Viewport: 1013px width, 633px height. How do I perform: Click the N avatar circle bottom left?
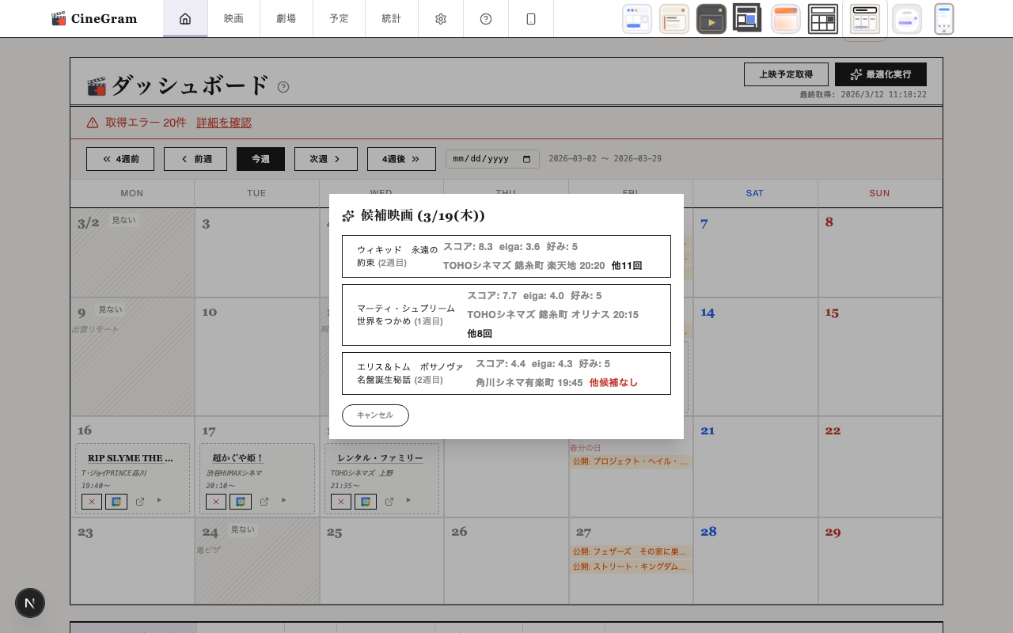(30, 603)
